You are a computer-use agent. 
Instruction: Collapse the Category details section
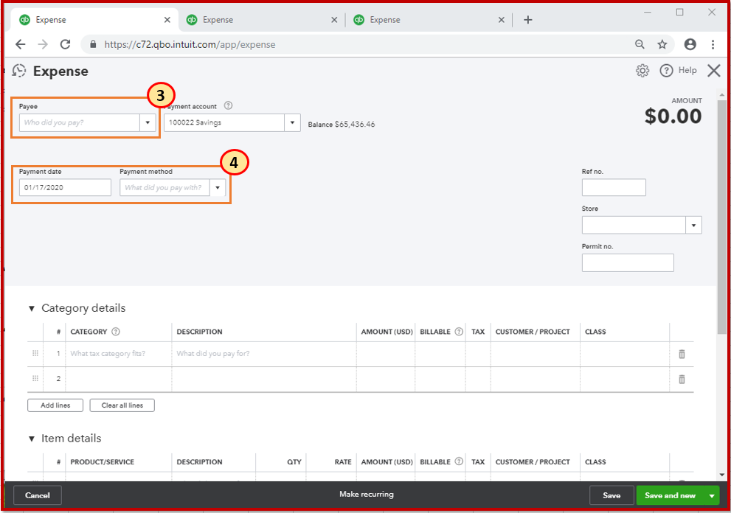coord(32,308)
